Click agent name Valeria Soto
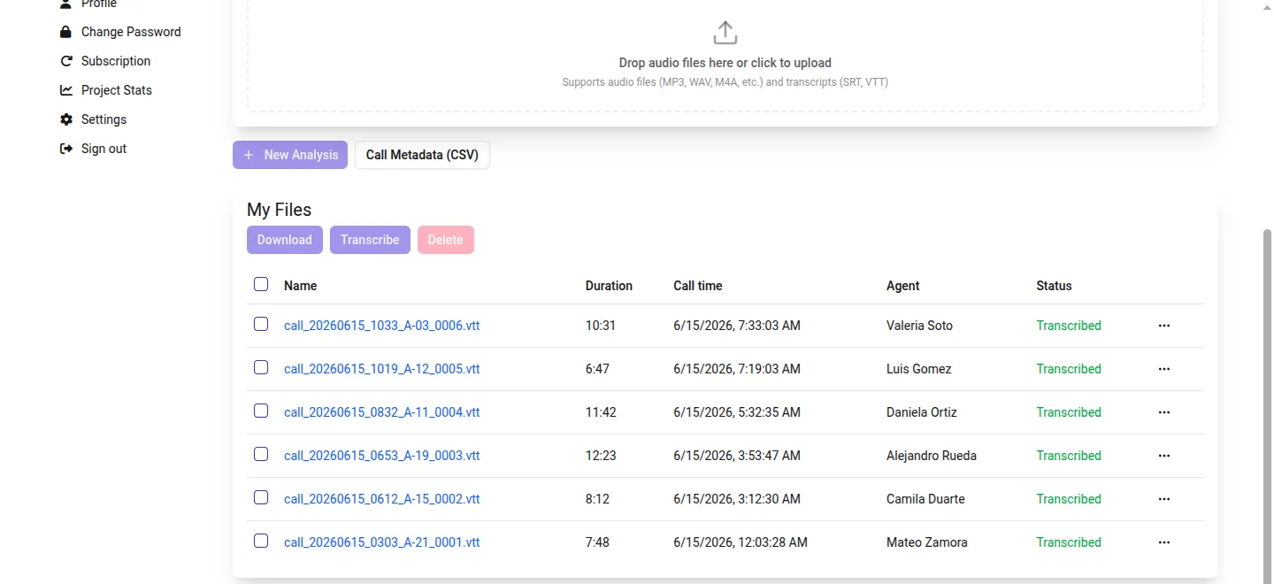 pyautogui.click(x=920, y=326)
